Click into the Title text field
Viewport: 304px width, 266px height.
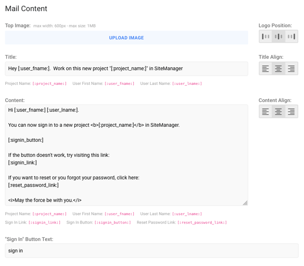pos(126,68)
